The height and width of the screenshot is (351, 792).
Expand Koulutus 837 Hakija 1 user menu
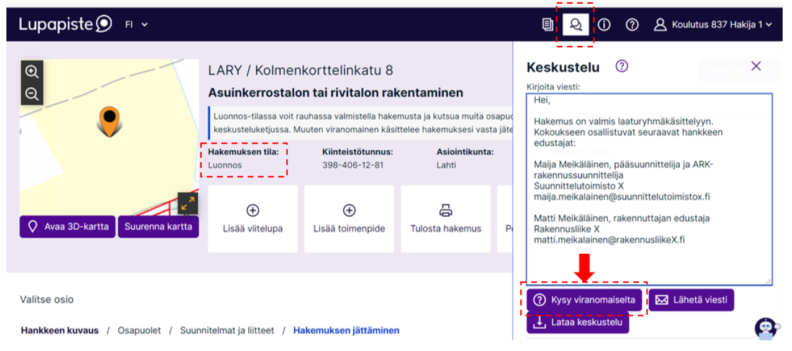(715, 25)
